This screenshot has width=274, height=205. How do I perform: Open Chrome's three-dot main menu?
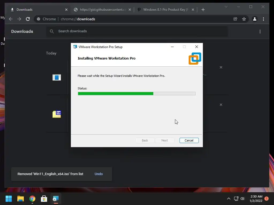coord(263,19)
